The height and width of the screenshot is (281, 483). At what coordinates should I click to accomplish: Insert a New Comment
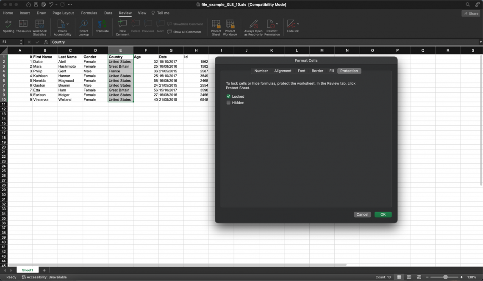click(x=122, y=26)
